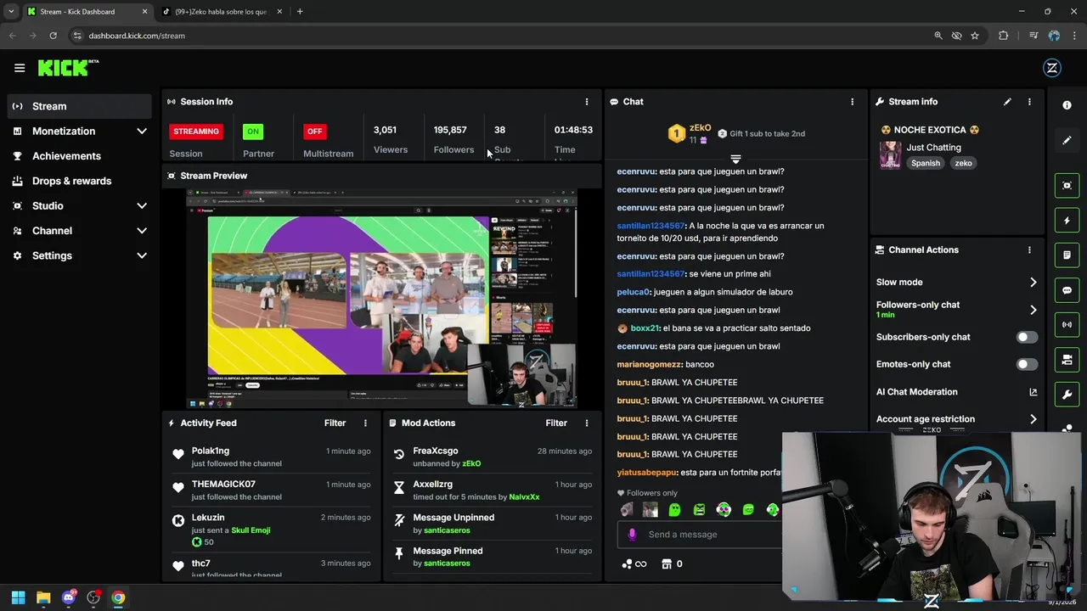The height and width of the screenshot is (611, 1087).
Task: Open Stream info panel three-dot menu
Action: 1029,102
